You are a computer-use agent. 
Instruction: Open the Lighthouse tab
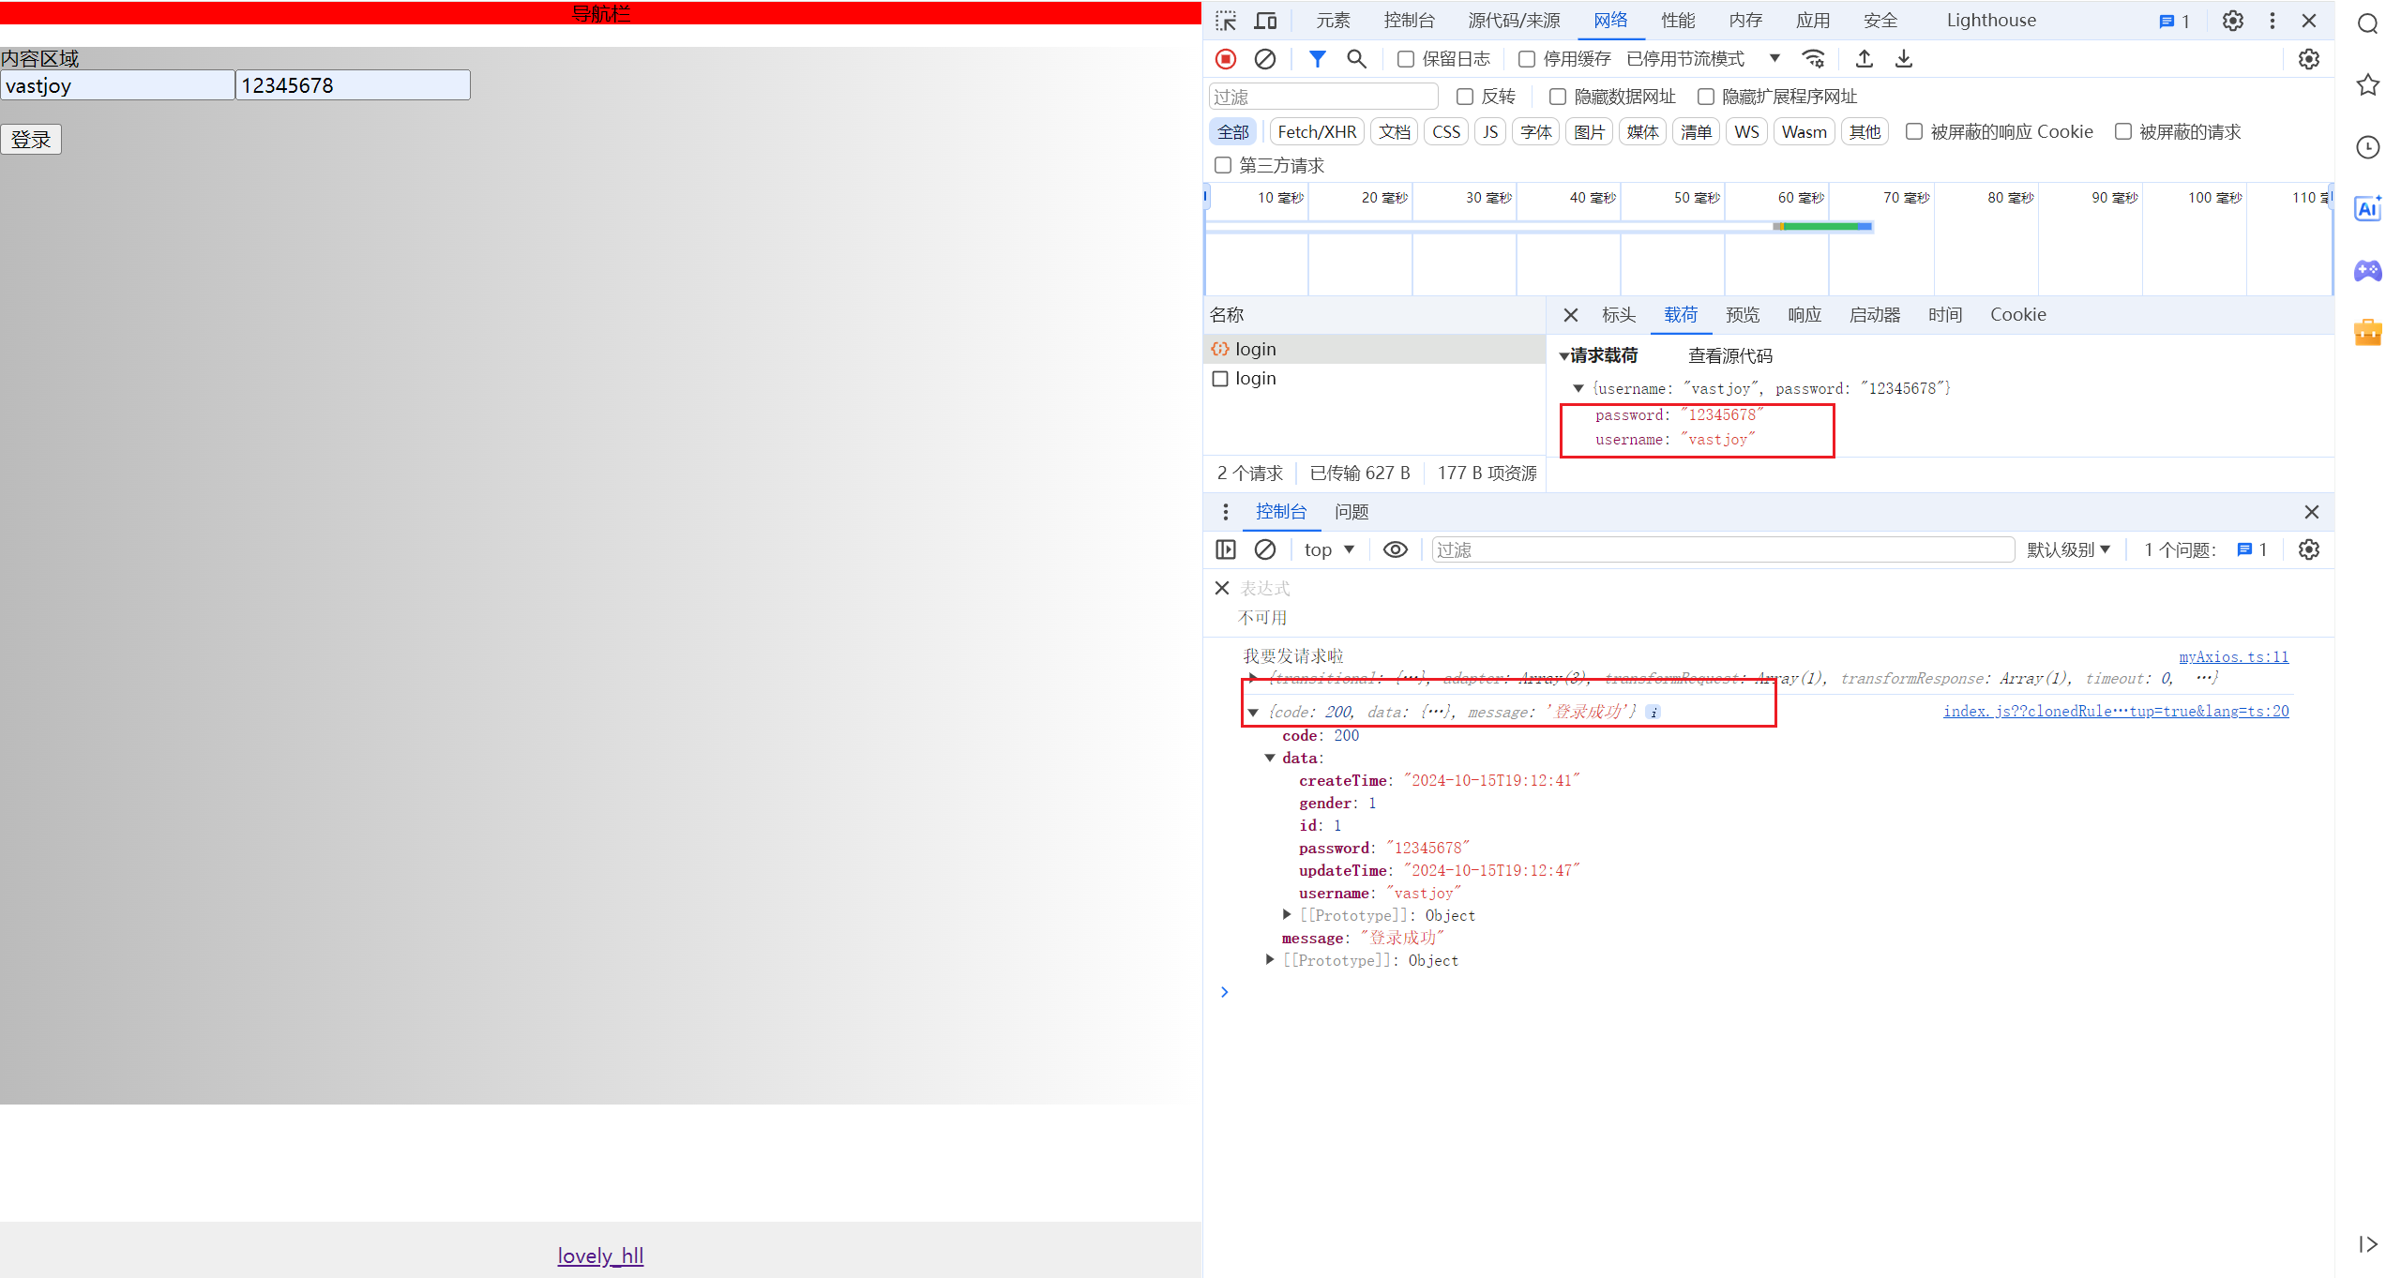click(1991, 21)
